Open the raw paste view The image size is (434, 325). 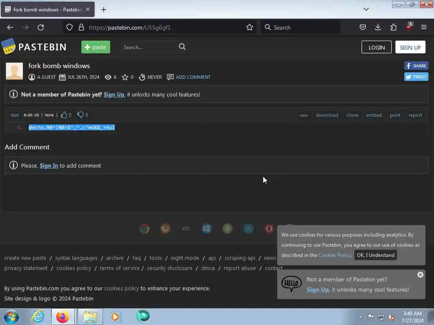pos(303,115)
